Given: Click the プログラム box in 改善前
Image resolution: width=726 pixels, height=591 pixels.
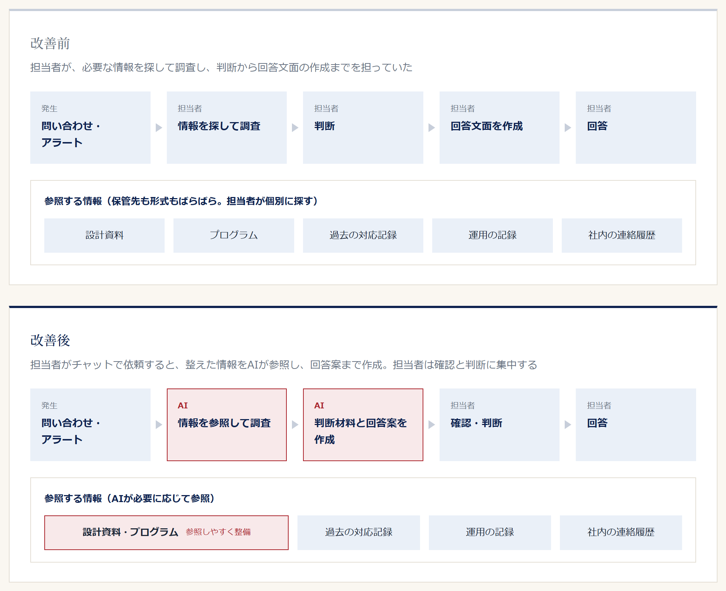Looking at the screenshot, I should click(x=234, y=235).
